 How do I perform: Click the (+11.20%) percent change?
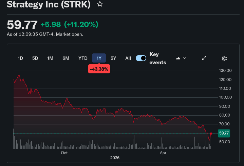(81, 24)
